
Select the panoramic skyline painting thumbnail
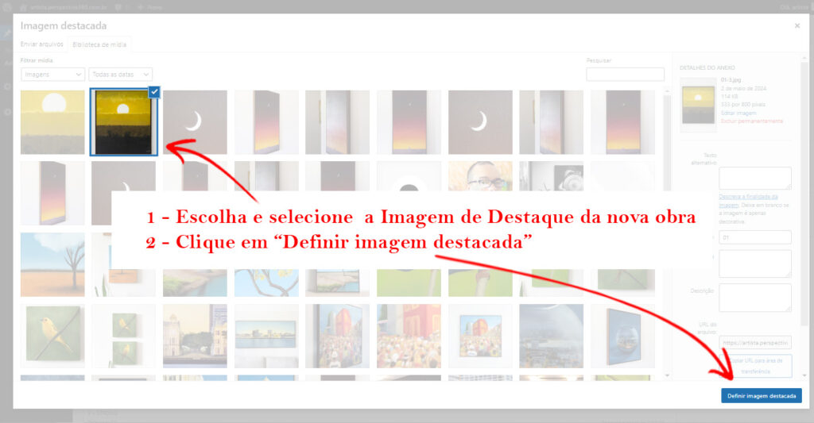click(266, 336)
